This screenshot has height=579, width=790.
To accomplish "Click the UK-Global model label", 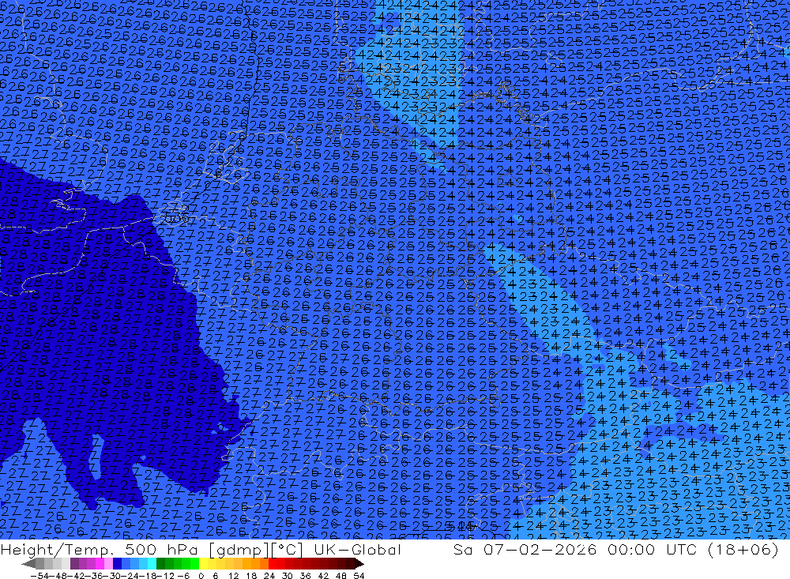I will point(357,550).
